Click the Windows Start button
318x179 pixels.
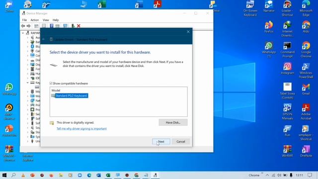(4, 175)
